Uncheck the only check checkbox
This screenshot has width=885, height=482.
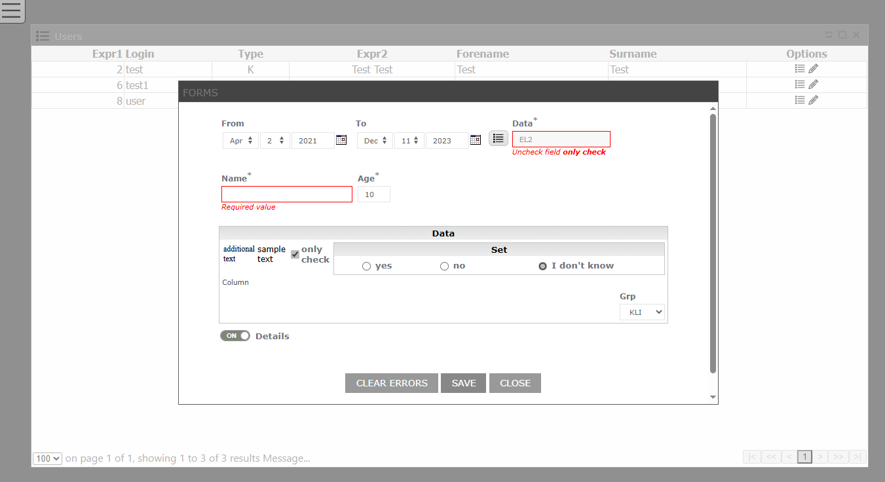295,254
